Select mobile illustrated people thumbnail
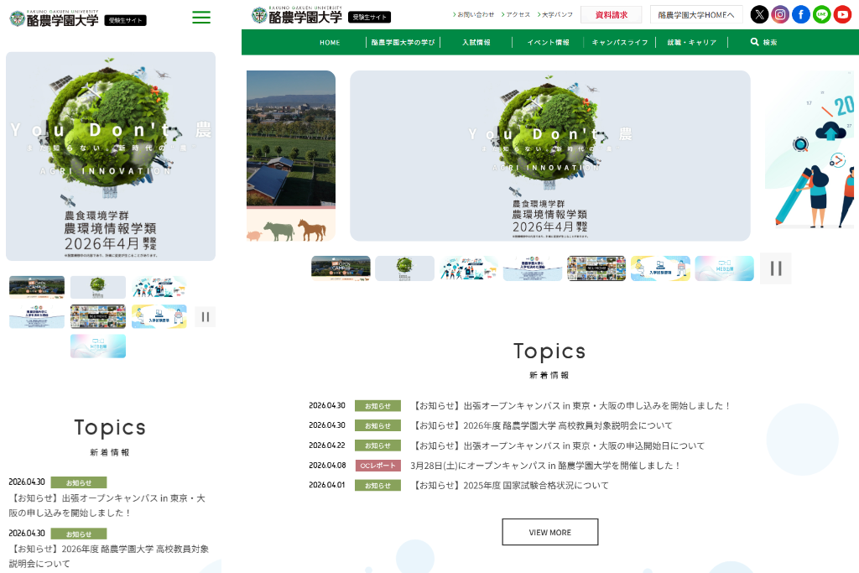 [159, 287]
